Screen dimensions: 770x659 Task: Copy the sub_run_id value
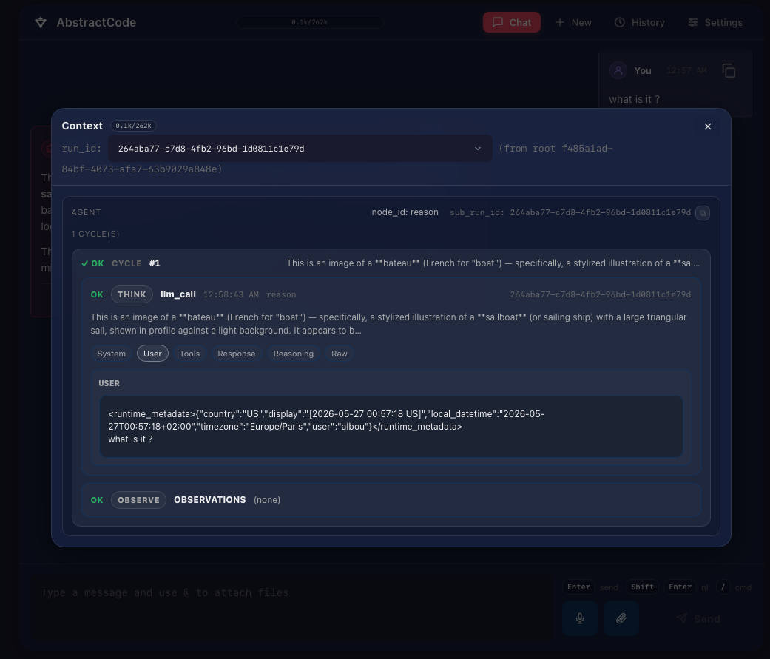[703, 212]
